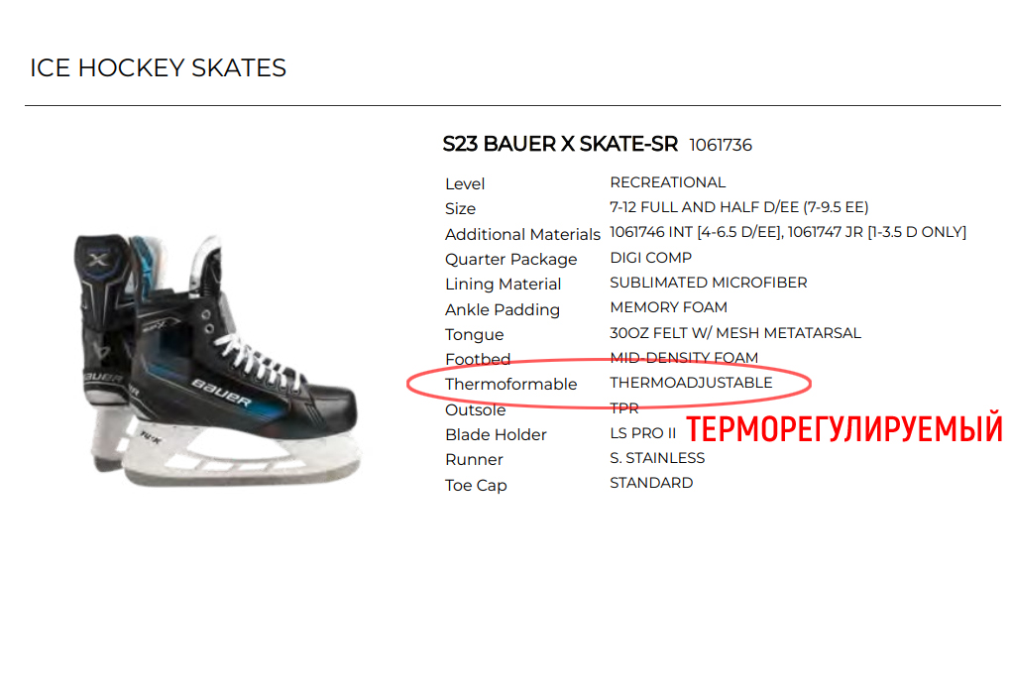Click the THERMOADJUSTABLE value text
Image resolution: width=1011 pixels, height=694 pixels.
coord(691,383)
